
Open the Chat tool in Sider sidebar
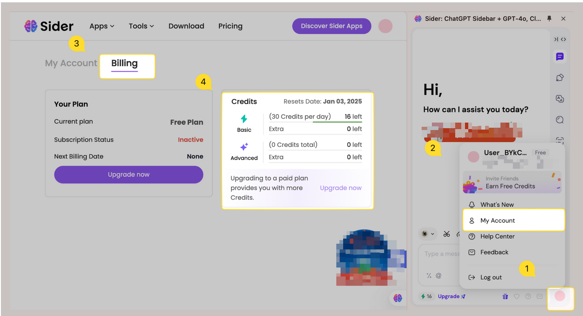point(560,57)
